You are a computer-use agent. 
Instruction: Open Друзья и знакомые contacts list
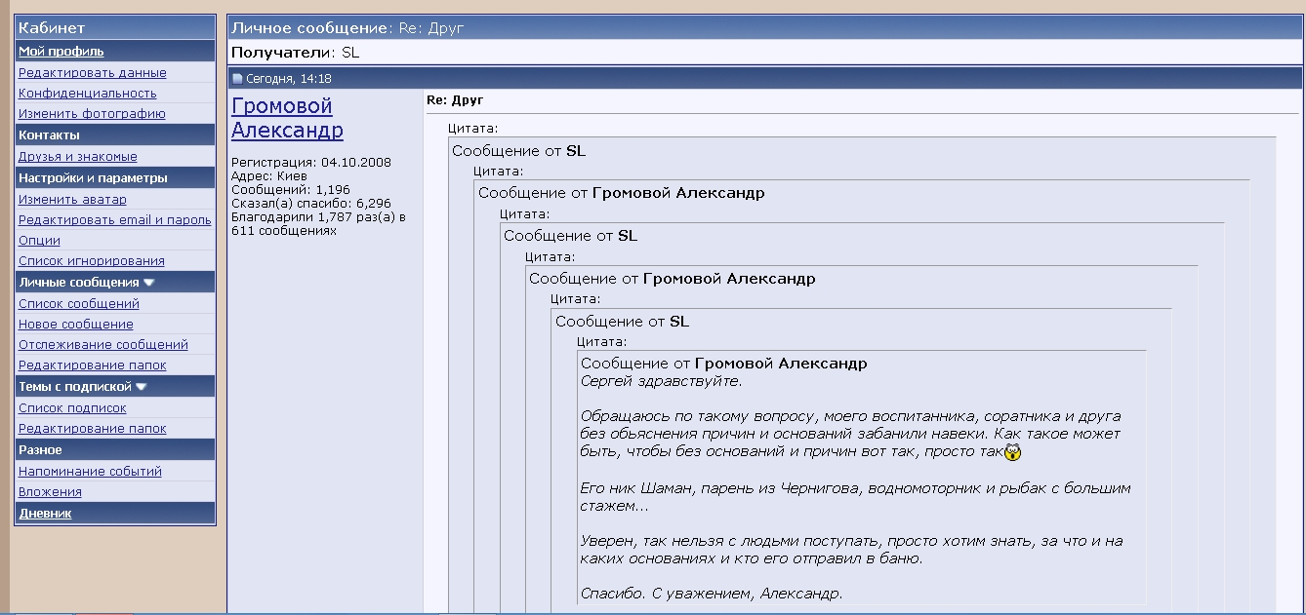77,157
